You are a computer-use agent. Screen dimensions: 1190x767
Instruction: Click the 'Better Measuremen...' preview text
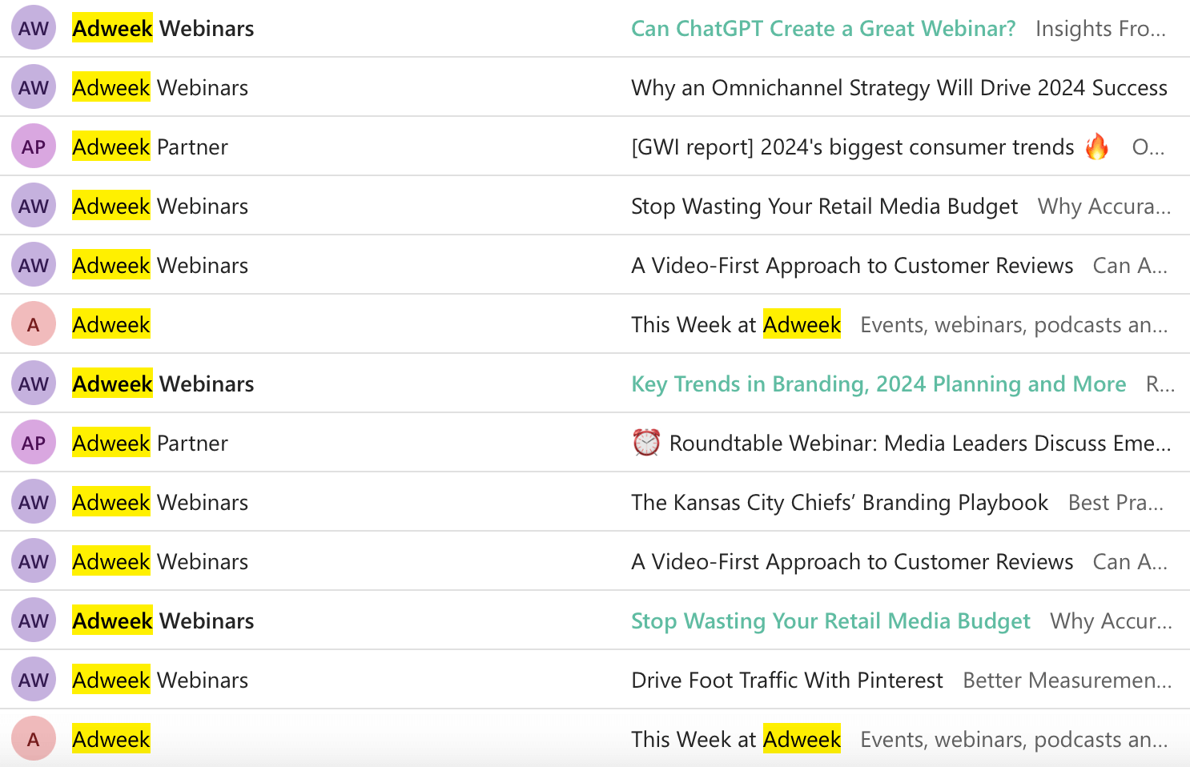1067,680
